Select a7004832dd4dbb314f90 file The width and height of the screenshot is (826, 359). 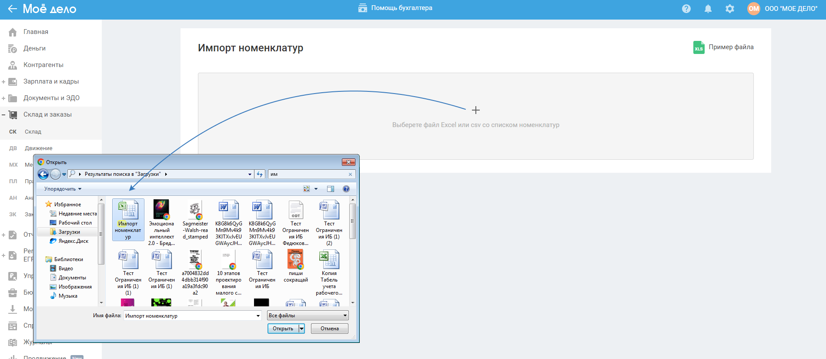(195, 272)
